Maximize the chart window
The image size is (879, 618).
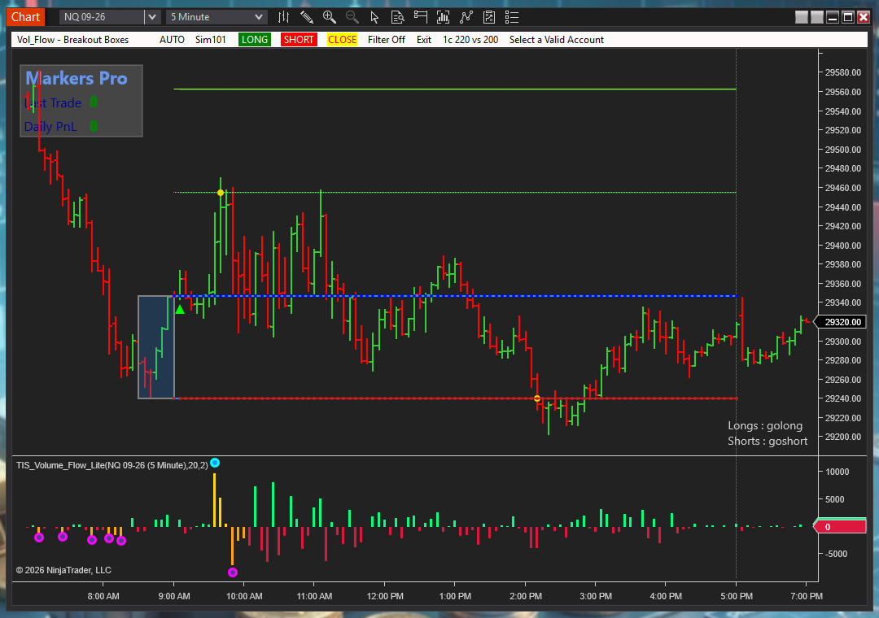click(x=848, y=17)
